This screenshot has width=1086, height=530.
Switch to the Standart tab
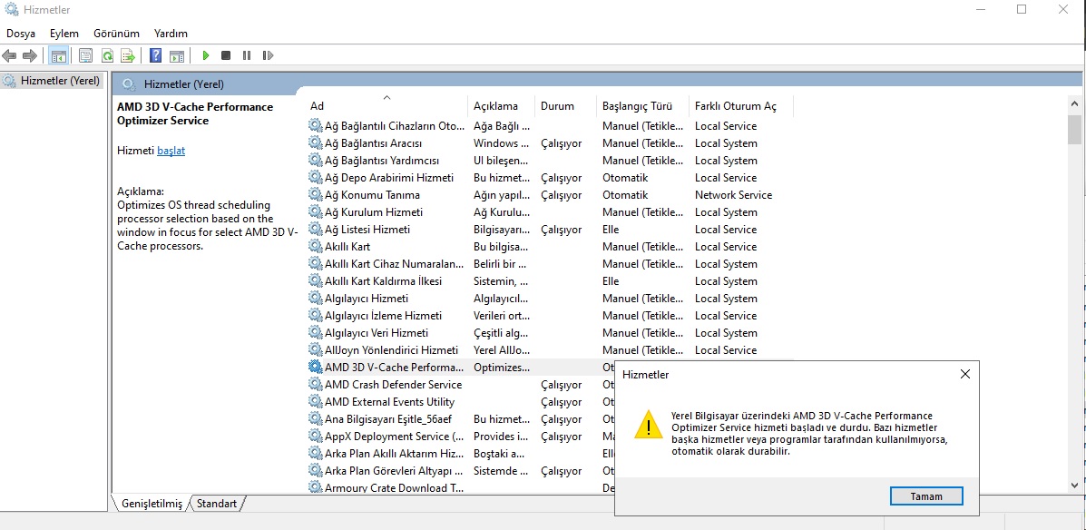point(217,504)
